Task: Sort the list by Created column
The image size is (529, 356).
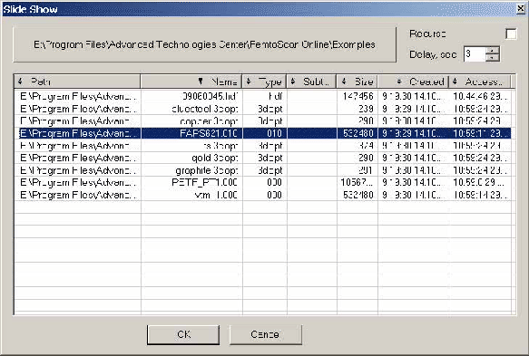Action: pos(413,82)
